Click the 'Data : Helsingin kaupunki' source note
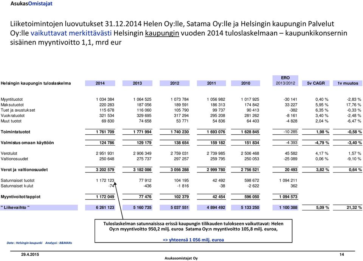The height and width of the screenshot is (261, 363). [x=25, y=243]
